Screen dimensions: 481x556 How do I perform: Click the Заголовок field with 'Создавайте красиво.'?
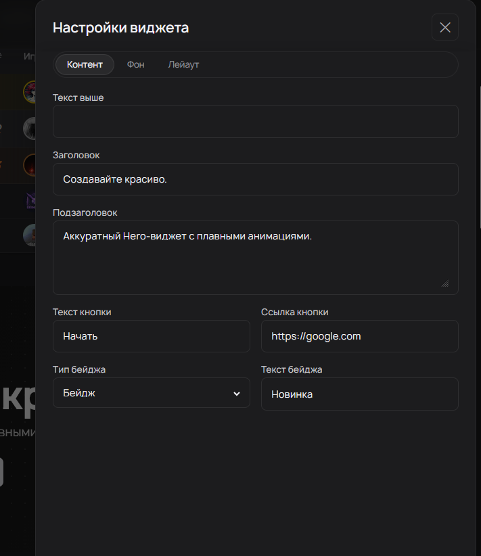[x=255, y=179]
